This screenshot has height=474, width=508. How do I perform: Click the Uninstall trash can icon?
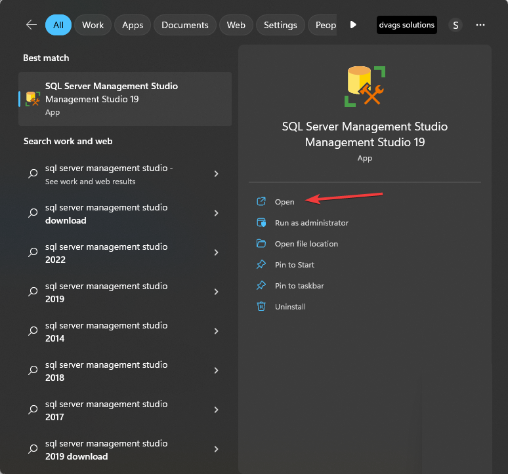tap(261, 306)
